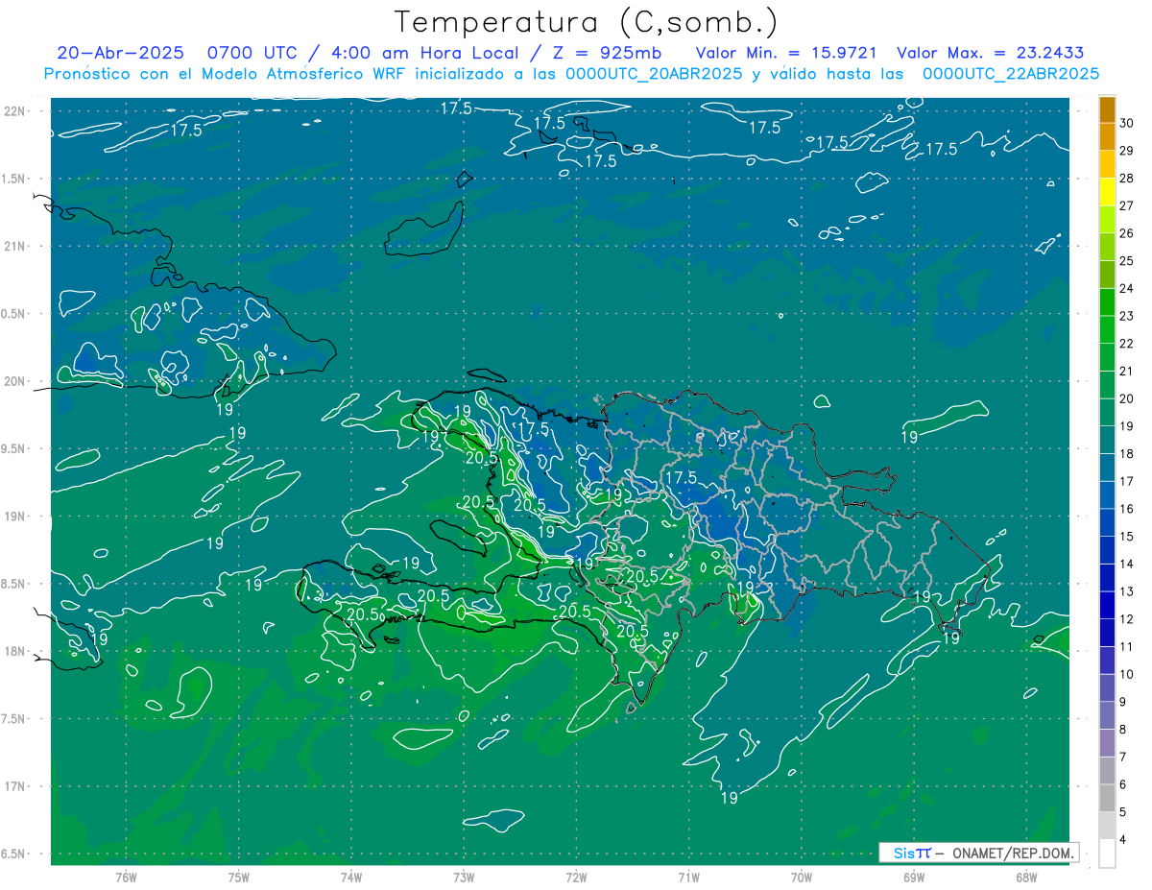Click the "20N" latitude axis label

[15, 381]
